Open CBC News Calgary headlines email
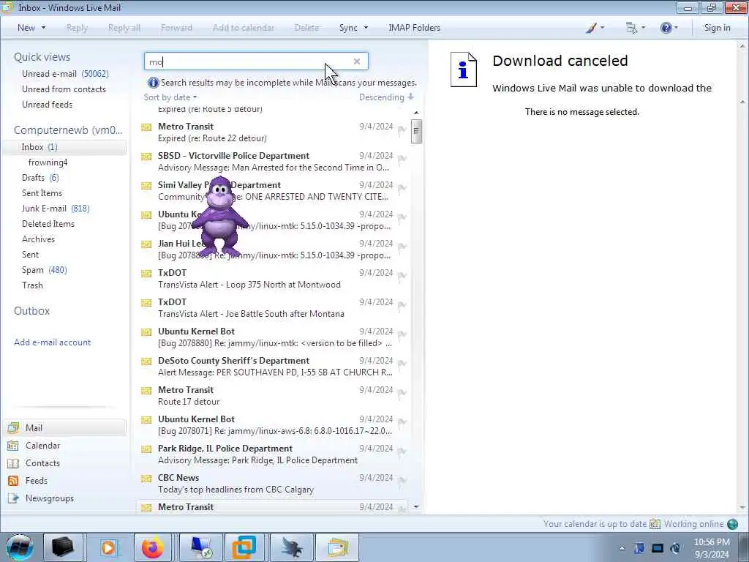This screenshot has height=562, width=749. [274, 484]
